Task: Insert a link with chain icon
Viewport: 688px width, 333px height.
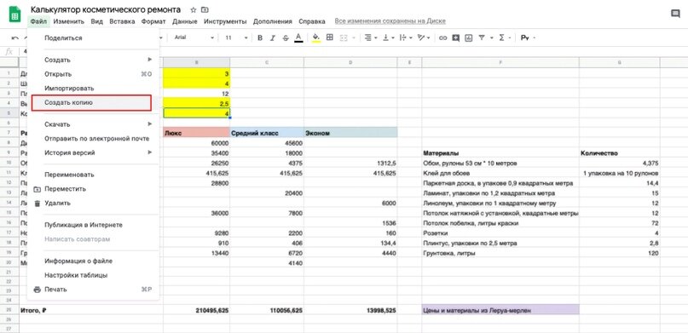Action: [442, 38]
